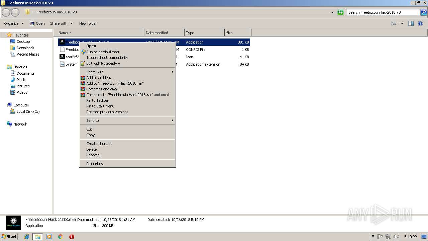
Task: Open the Pictures library
Action: click(x=20, y=86)
